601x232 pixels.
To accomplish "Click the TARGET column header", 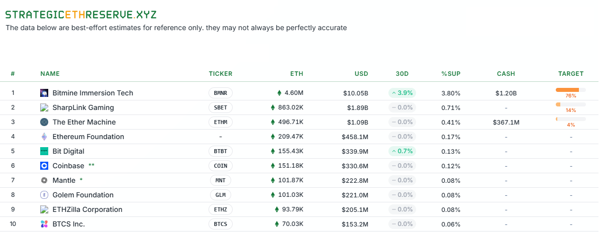I will tap(570, 74).
